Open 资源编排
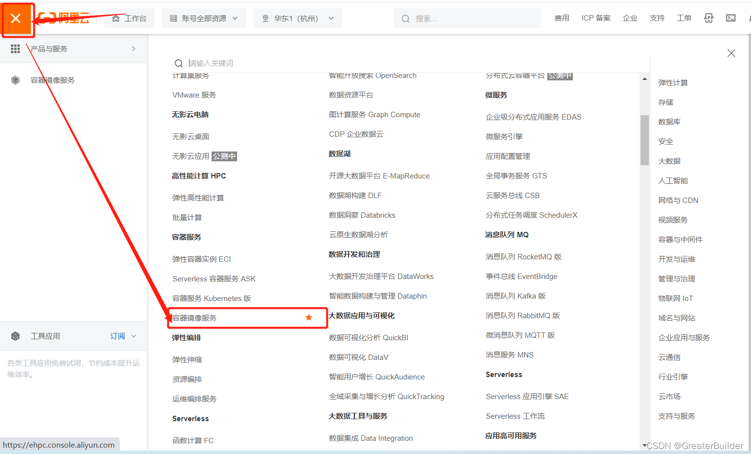Viewport: 751px width, 454px height. (187, 379)
